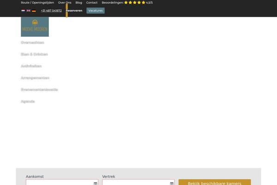The width and height of the screenshot is (277, 185).
Task: Select Overnachten in main menu
Action: click(x=32, y=43)
